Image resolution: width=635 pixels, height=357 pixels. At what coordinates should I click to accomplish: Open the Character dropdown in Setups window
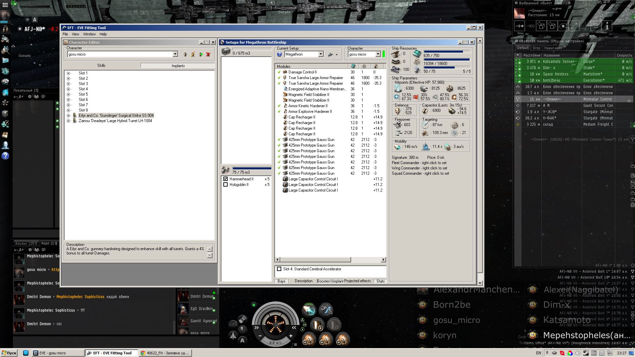(x=378, y=54)
